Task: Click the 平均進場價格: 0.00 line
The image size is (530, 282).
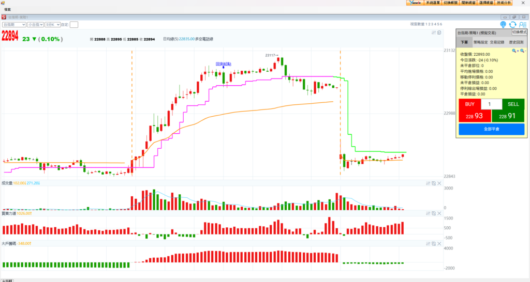Action: click(476, 71)
